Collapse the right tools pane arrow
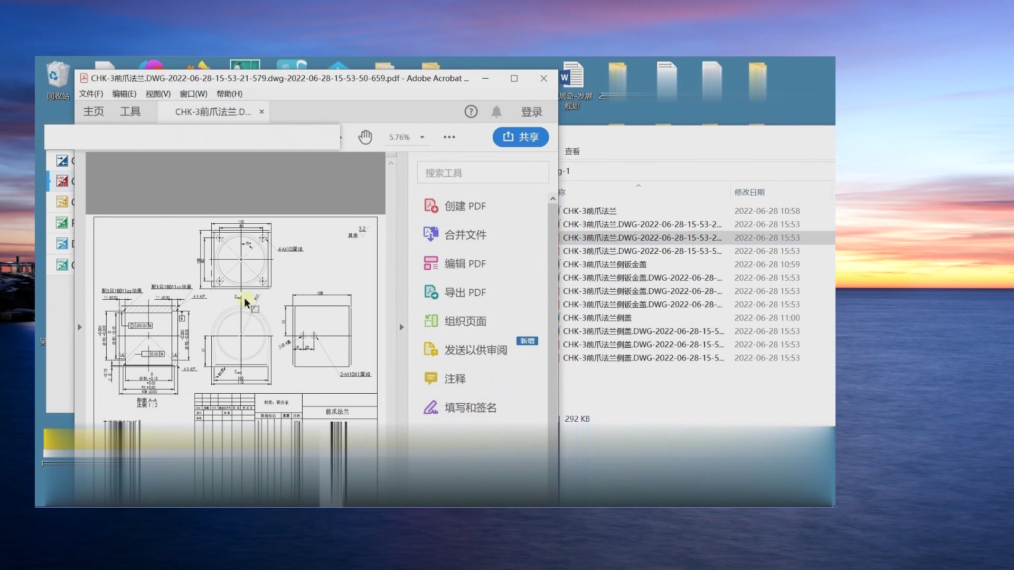The image size is (1014, 570). tap(401, 327)
